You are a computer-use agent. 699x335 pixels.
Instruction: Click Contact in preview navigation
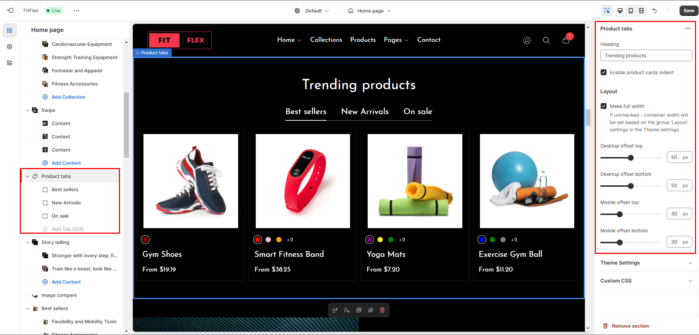point(429,40)
